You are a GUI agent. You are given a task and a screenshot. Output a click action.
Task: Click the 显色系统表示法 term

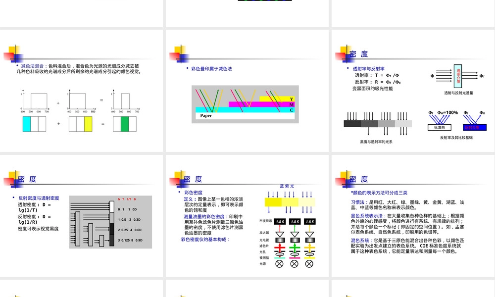[366, 215]
